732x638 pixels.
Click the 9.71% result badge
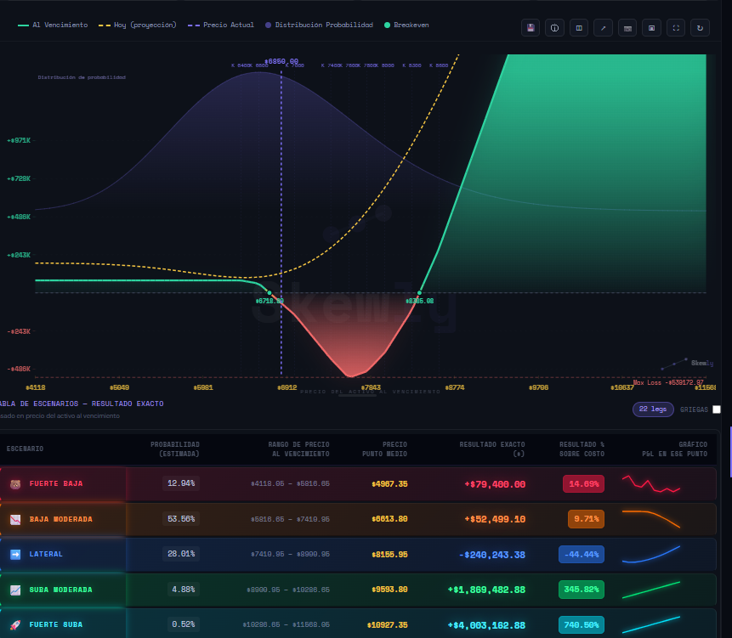[x=586, y=519]
